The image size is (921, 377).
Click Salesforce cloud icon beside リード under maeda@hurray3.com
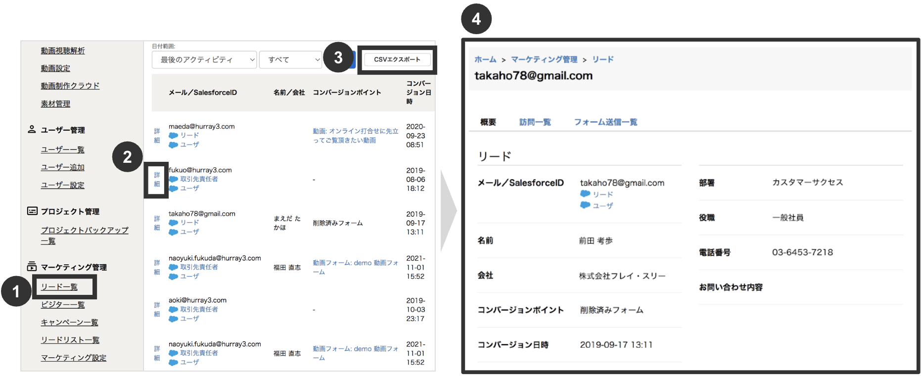[x=173, y=136]
